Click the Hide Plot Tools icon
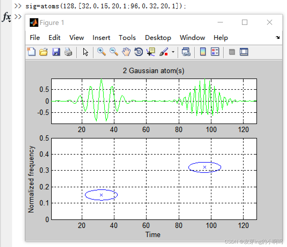This screenshot has height=247, width=287. (x=232, y=52)
